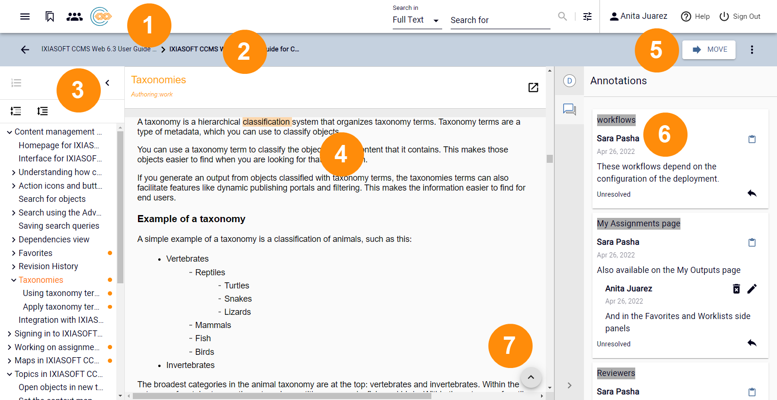The height and width of the screenshot is (400, 777).
Task: Click the search magnifier icon
Action: click(x=562, y=16)
